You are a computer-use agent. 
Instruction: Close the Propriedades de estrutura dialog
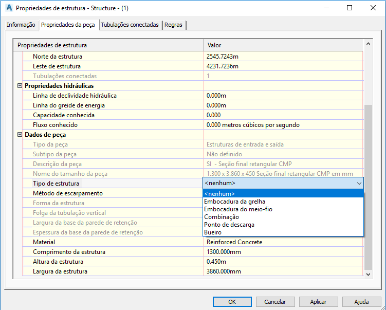click(373, 8)
